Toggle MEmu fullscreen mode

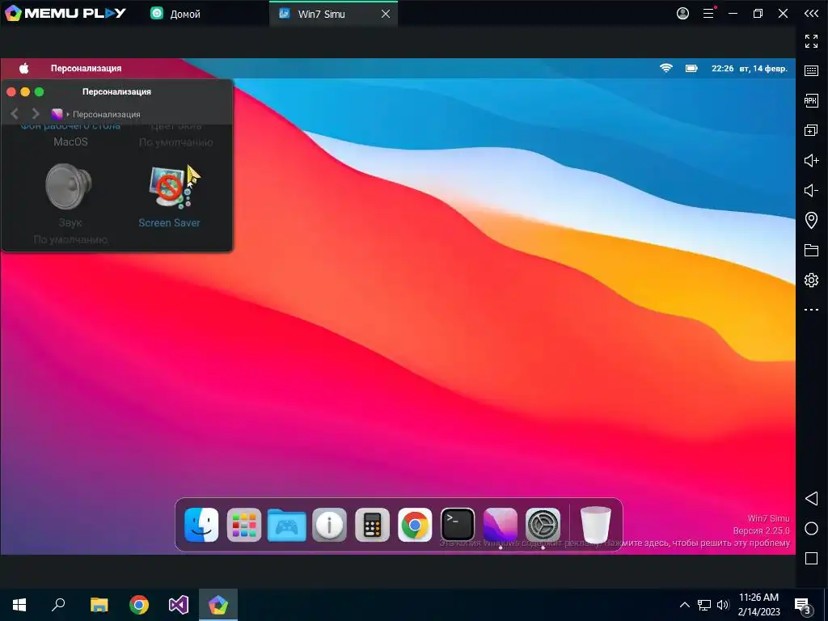(x=811, y=41)
